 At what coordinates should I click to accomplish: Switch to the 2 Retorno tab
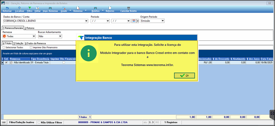coord(29,28)
